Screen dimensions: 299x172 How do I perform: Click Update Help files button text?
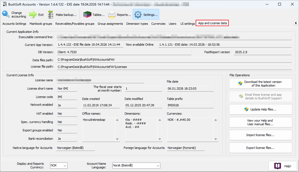[263, 109]
